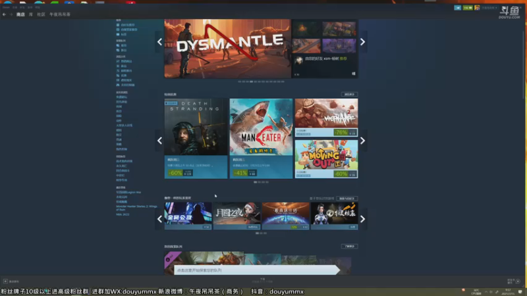Viewport: 527px width, 296px height.
Task: Open the discovery queue featured game image
Action: point(204,258)
